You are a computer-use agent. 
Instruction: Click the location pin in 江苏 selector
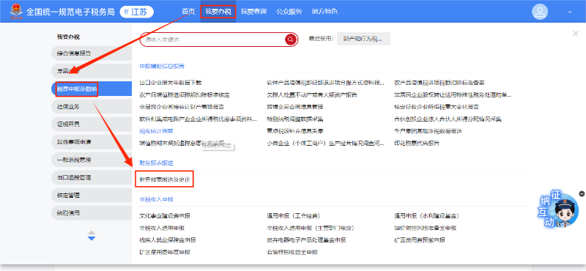point(126,12)
